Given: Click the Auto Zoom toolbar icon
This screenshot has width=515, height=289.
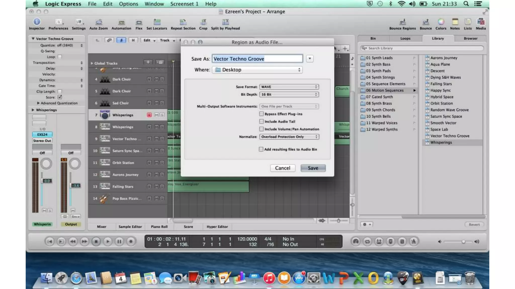Looking at the screenshot, I should point(99,22).
